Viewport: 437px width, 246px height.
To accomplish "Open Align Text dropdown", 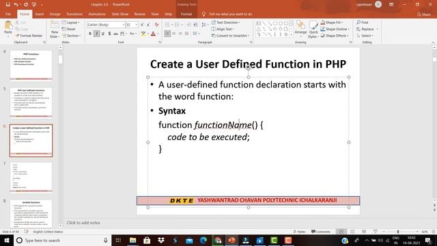I will (x=223, y=29).
